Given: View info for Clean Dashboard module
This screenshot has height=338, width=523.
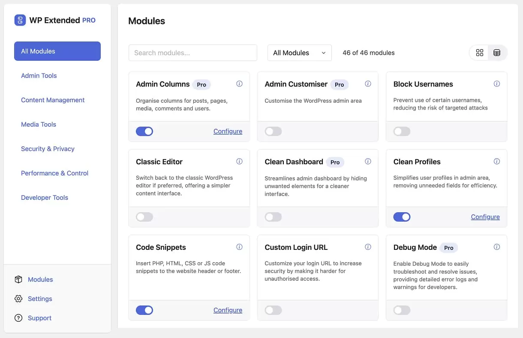Looking at the screenshot, I should (368, 161).
